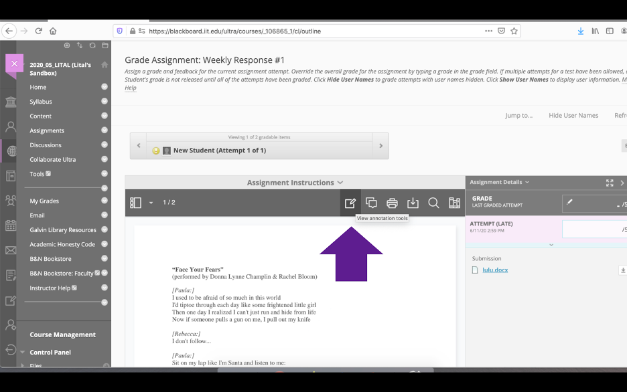Open Instructor Help menu link

pos(50,288)
